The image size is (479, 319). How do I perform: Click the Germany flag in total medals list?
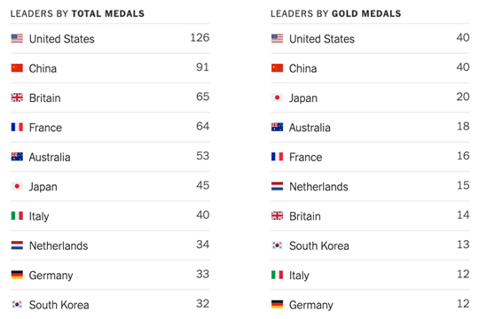[x=17, y=275]
